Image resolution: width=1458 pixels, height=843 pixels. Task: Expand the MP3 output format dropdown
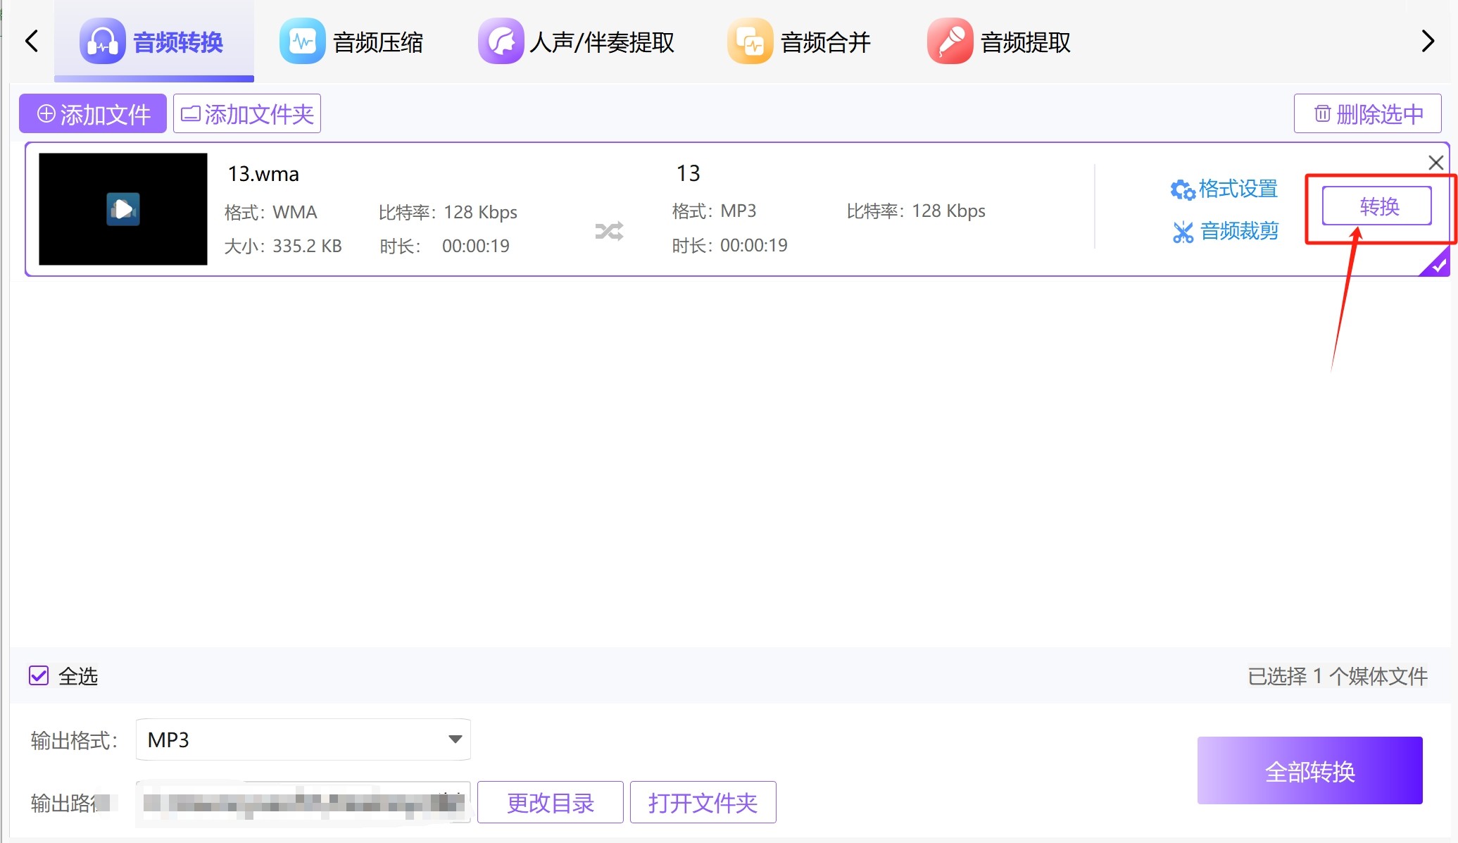tap(455, 739)
